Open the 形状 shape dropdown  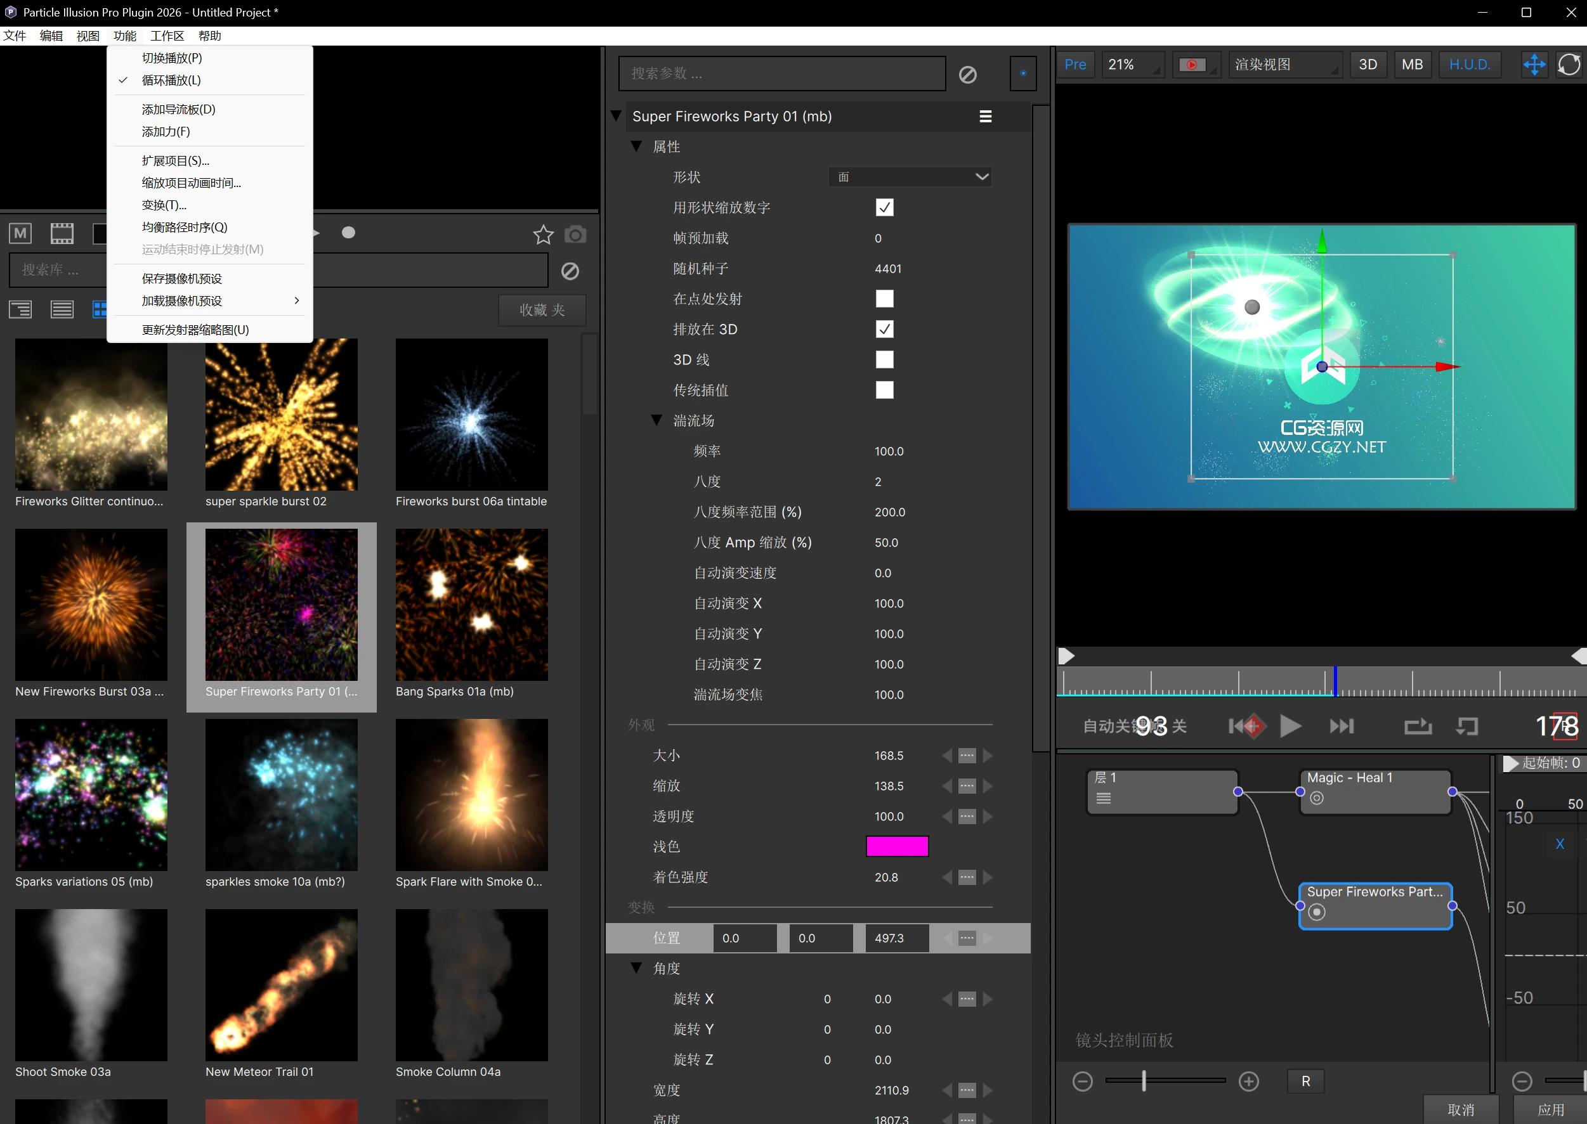(x=910, y=176)
